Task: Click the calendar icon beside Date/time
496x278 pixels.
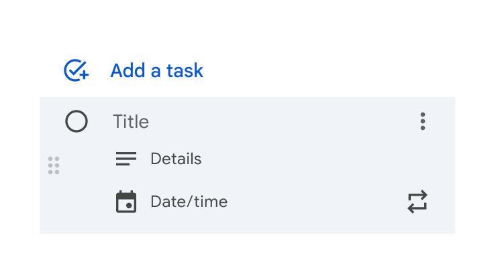Action: tap(126, 202)
